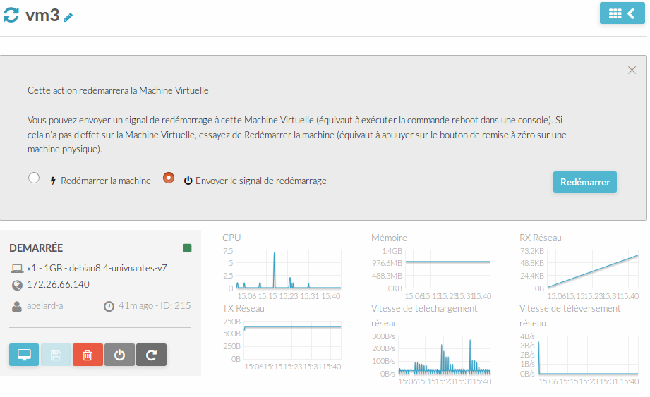Click the power off icon button

119,355
